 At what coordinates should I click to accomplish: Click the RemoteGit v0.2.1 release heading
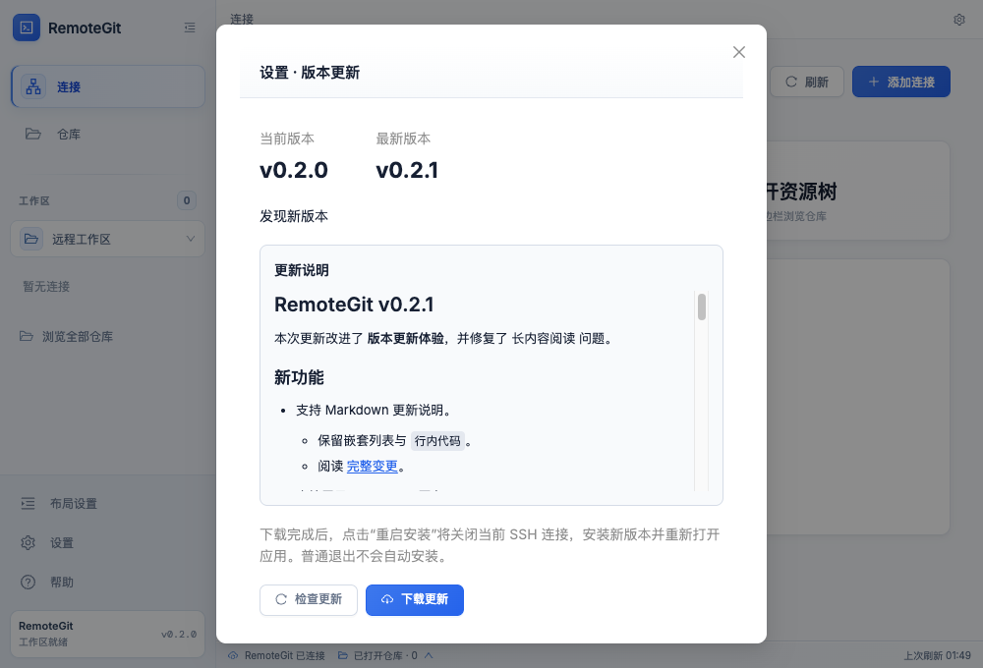click(x=354, y=305)
